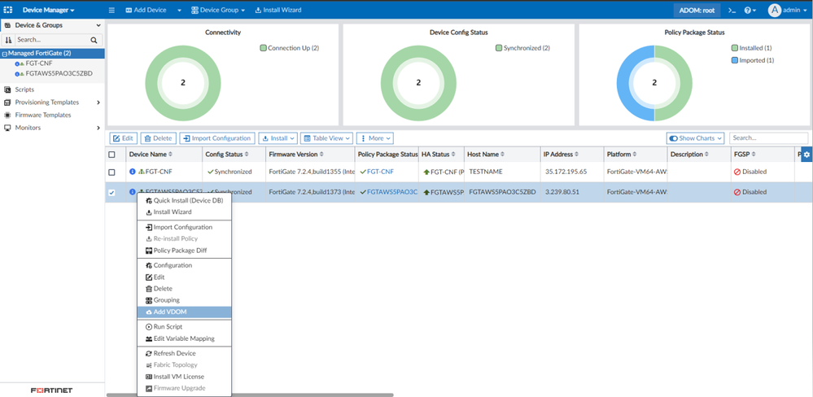Click the hamburger menu icon in the top bar
Viewport: 813px width, 397px height.
(112, 10)
